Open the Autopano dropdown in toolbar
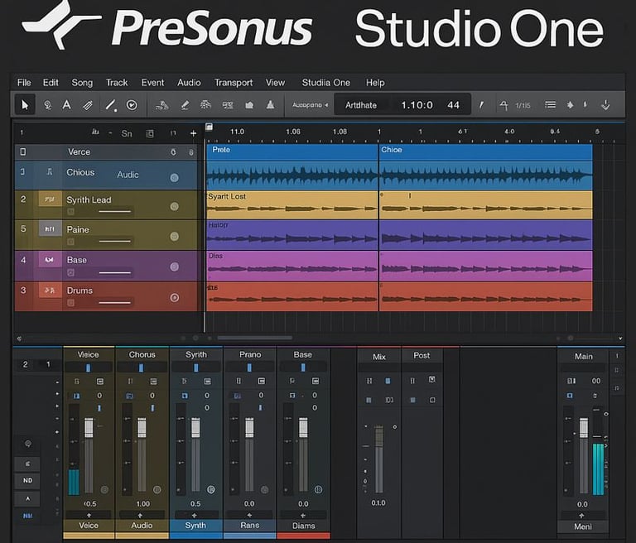The height and width of the screenshot is (543, 636). pos(310,105)
